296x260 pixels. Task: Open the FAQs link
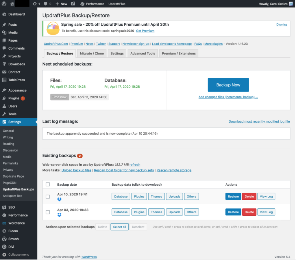pos(198,44)
